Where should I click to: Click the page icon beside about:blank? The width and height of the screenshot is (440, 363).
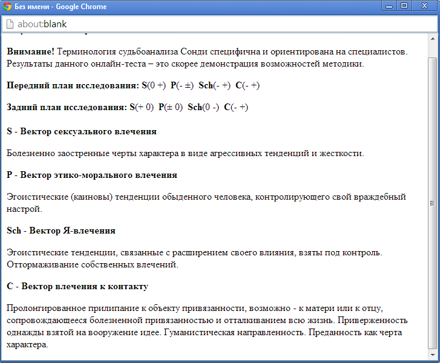(10, 24)
